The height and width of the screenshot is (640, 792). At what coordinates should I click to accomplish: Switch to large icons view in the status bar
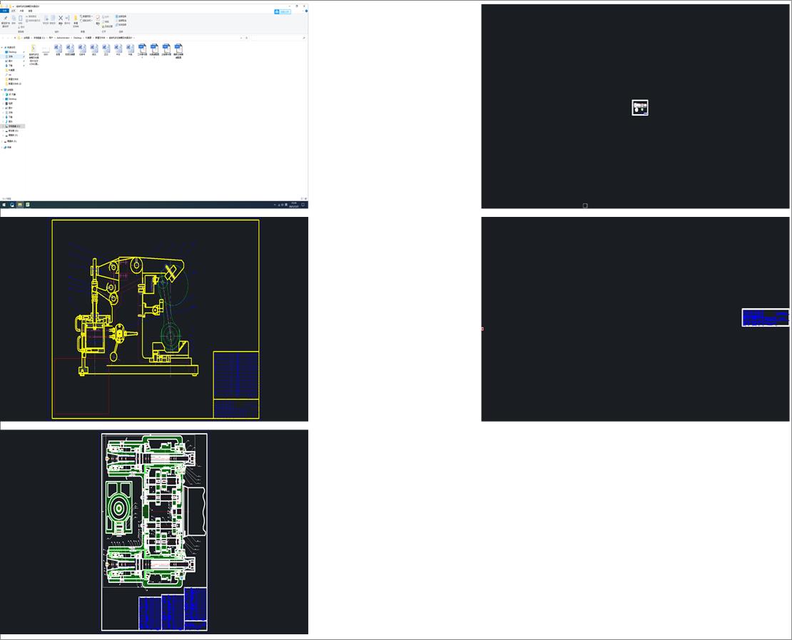click(x=305, y=199)
